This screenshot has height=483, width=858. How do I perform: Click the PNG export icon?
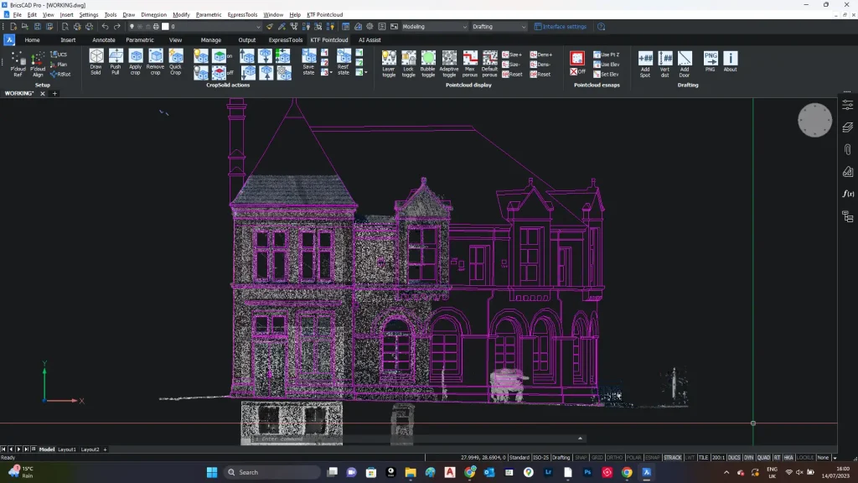(709, 60)
